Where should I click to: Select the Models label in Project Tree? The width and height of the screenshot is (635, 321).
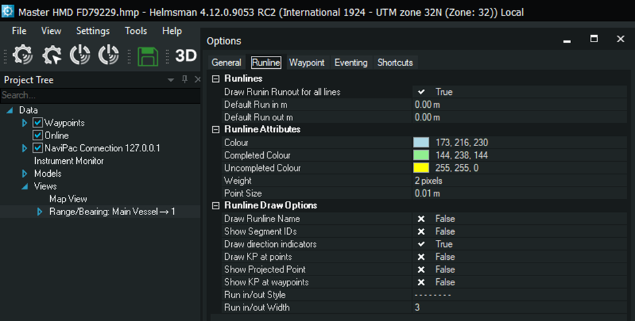(x=48, y=173)
